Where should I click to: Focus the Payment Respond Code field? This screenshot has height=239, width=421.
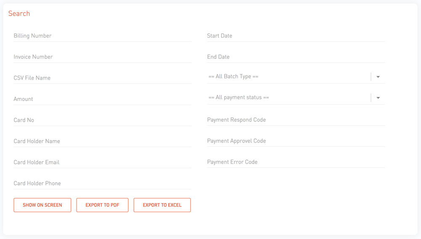(296, 120)
